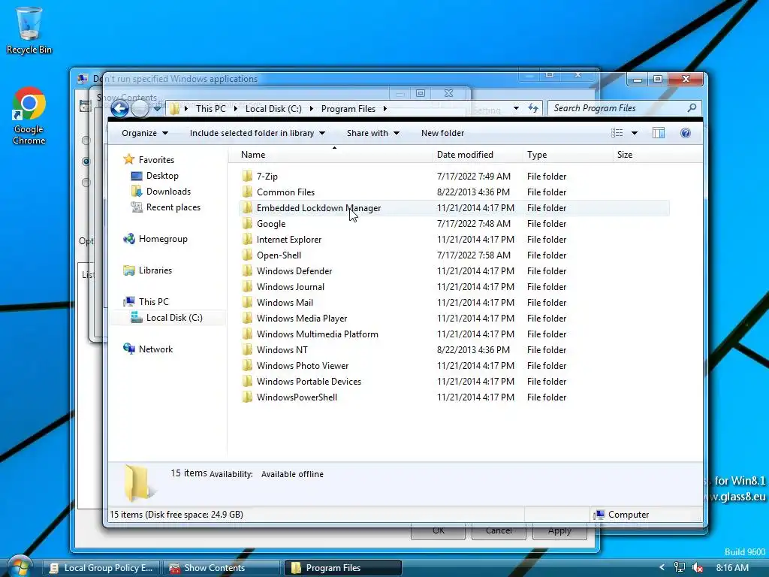This screenshot has width=769, height=577.
Task: Select Libraries in navigation pane
Action: click(148, 270)
